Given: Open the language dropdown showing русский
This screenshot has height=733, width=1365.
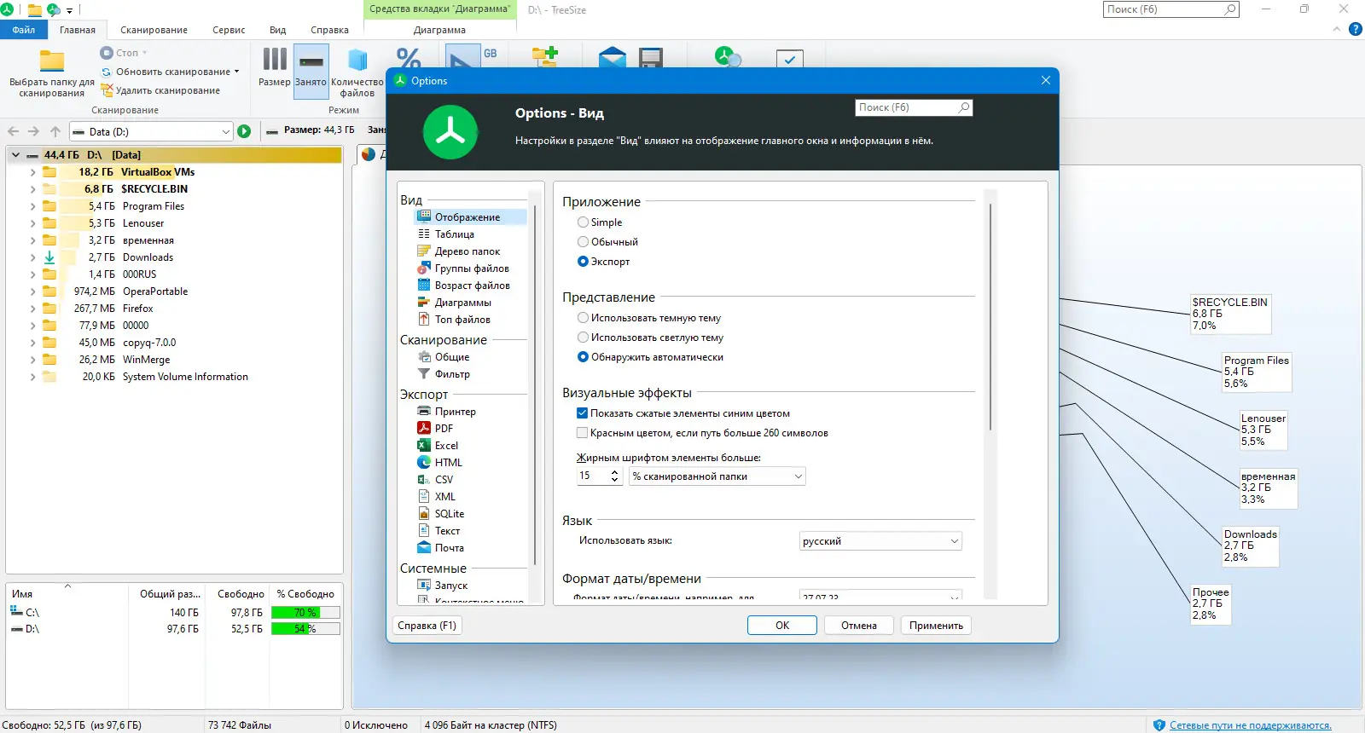Looking at the screenshot, I should 880,541.
